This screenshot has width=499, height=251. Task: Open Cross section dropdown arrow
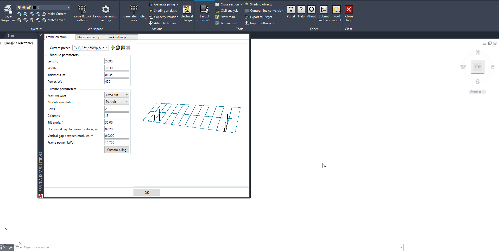(x=242, y=4)
